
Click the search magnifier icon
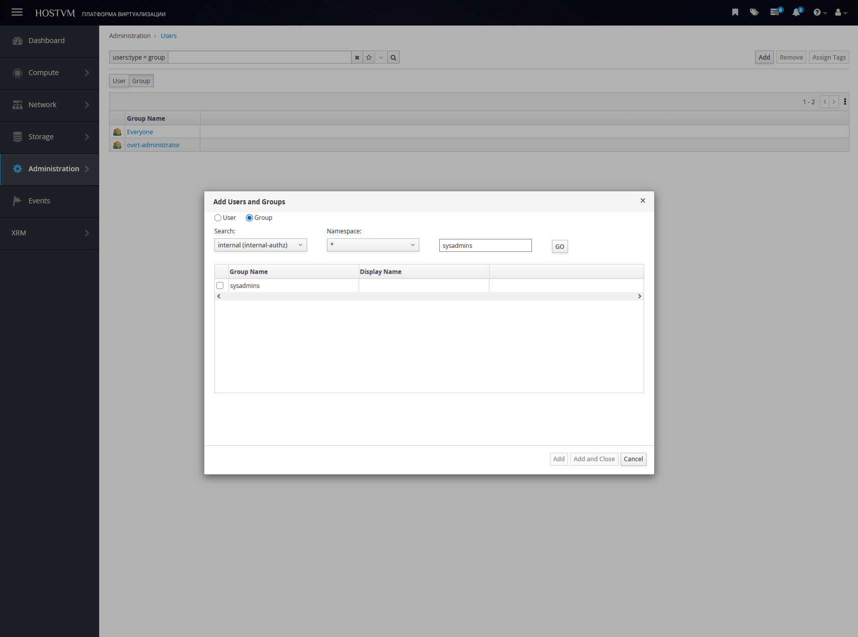(393, 58)
